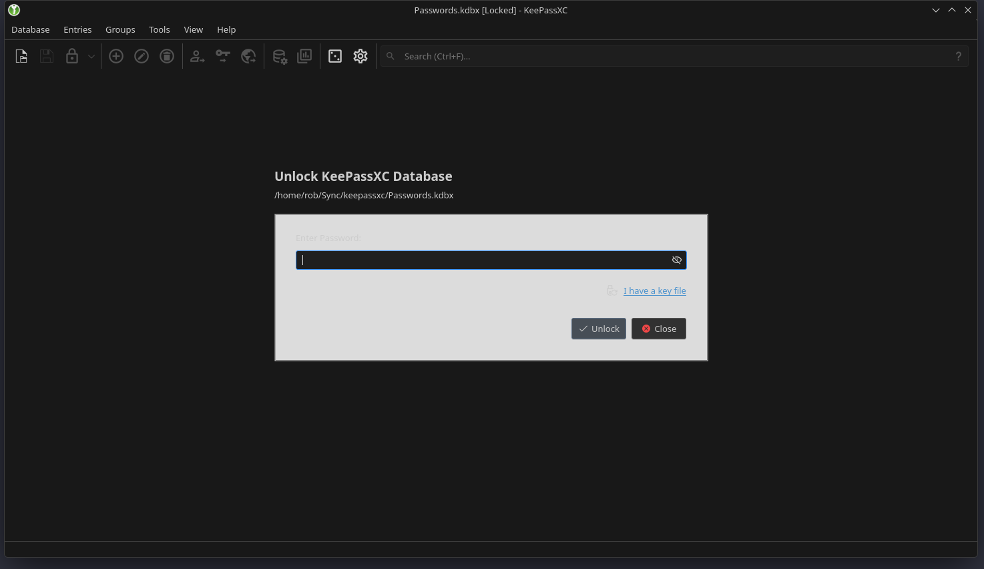Click the Open Database toolbar icon
The width and height of the screenshot is (984, 569).
21,57
